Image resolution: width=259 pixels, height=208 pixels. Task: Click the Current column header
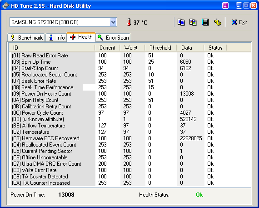coord(108,48)
